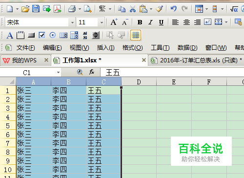The image size is (244, 178).
Task: Increase font size A+ icon
Action: [x=114, y=22]
